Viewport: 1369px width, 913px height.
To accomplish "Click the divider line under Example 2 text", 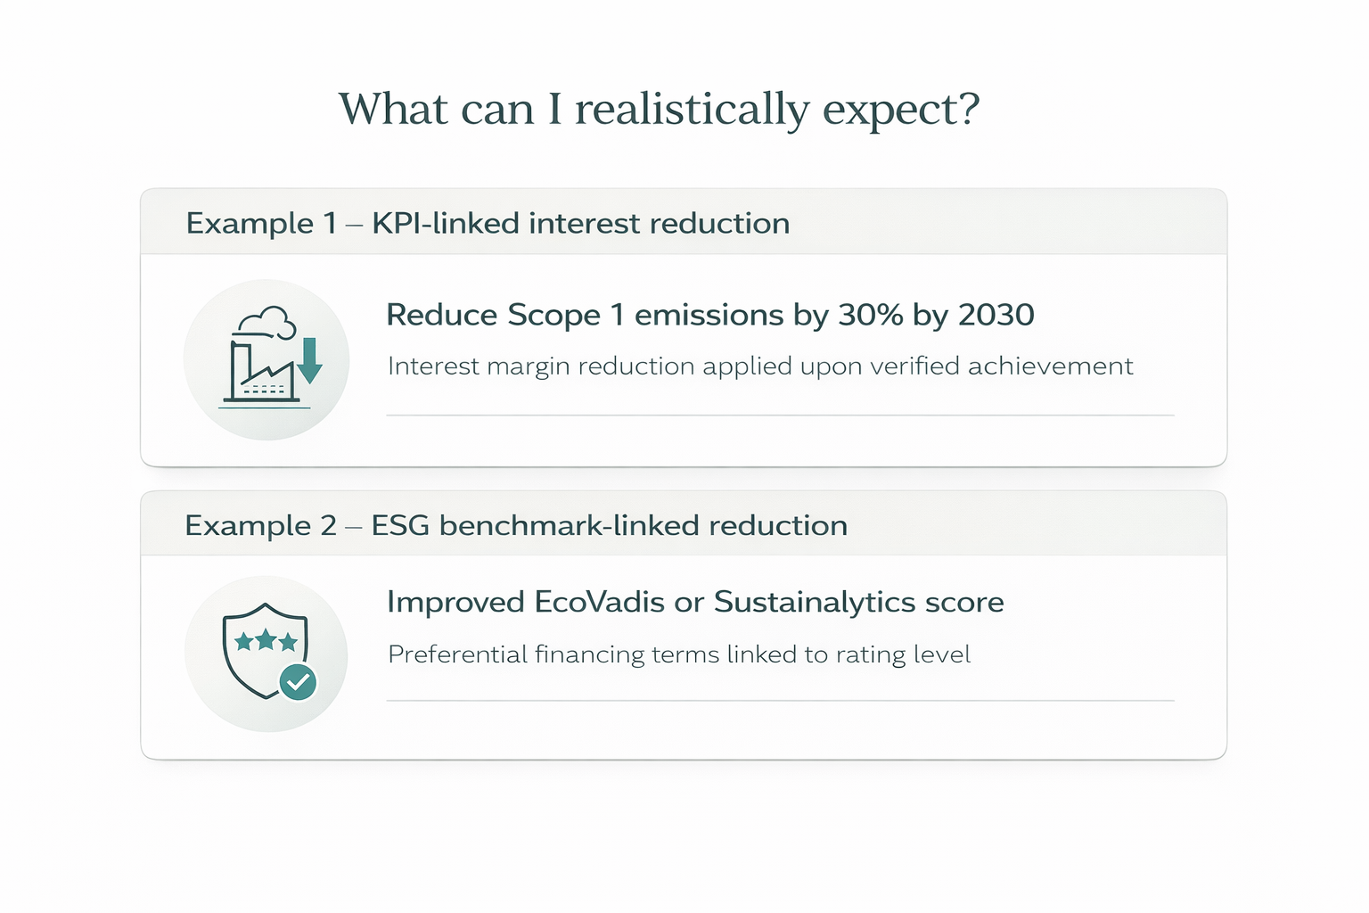I will click(780, 701).
